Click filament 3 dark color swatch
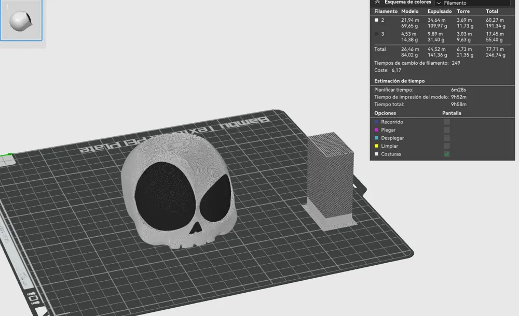 [x=376, y=34]
